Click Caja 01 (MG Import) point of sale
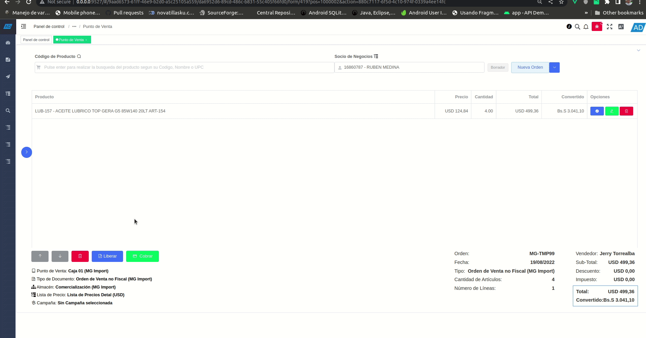The width and height of the screenshot is (646, 338). (88, 271)
